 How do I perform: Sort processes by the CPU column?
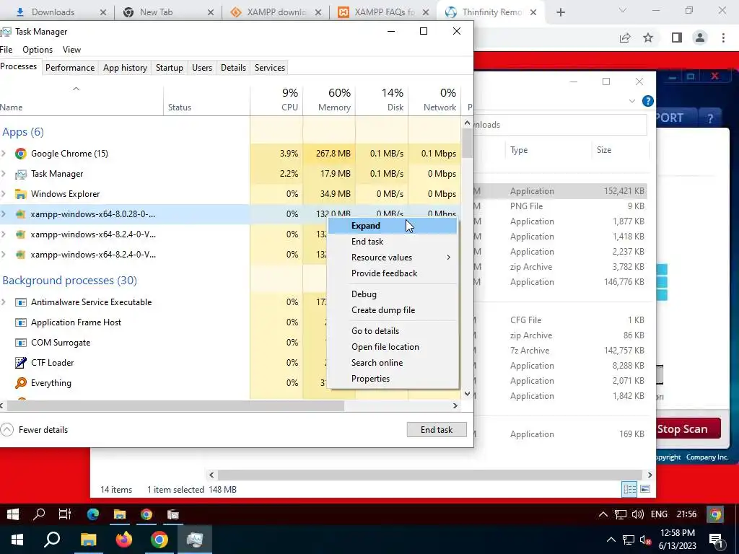pos(276,100)
